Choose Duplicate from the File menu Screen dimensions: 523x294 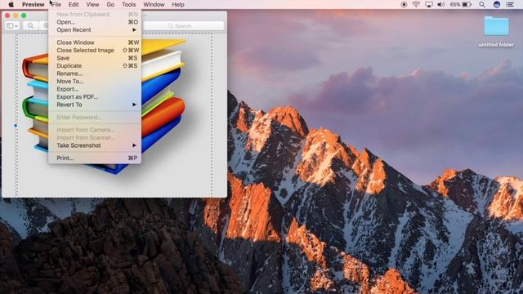[95, 65]
